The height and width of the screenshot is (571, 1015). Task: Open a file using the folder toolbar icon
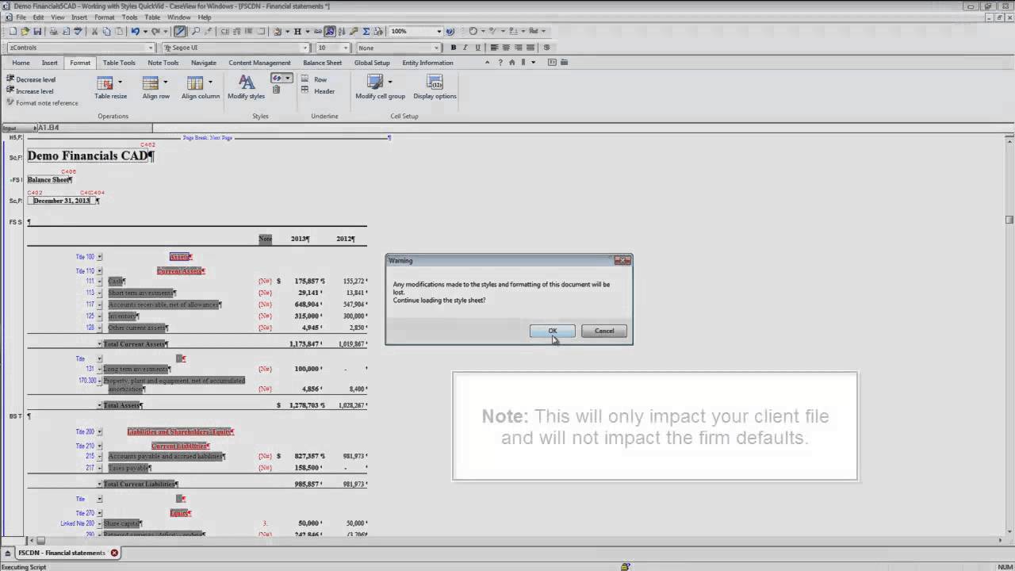click(25, 32)
